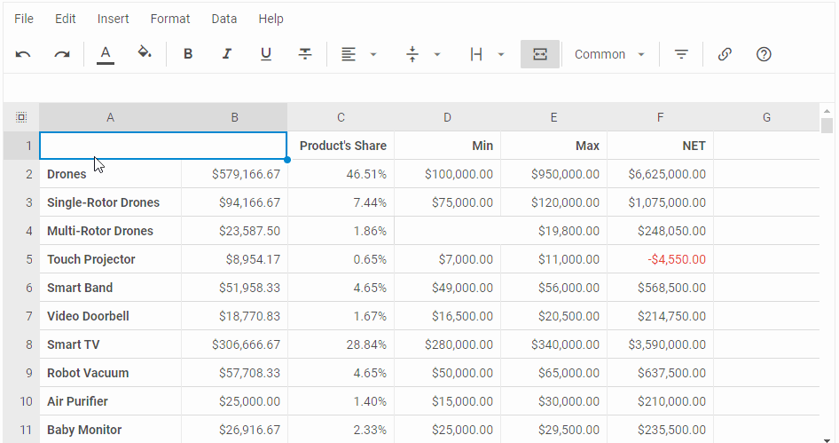Select the "$280,000.00" cell
Screen dimensions: 839x443
(447, 344)
